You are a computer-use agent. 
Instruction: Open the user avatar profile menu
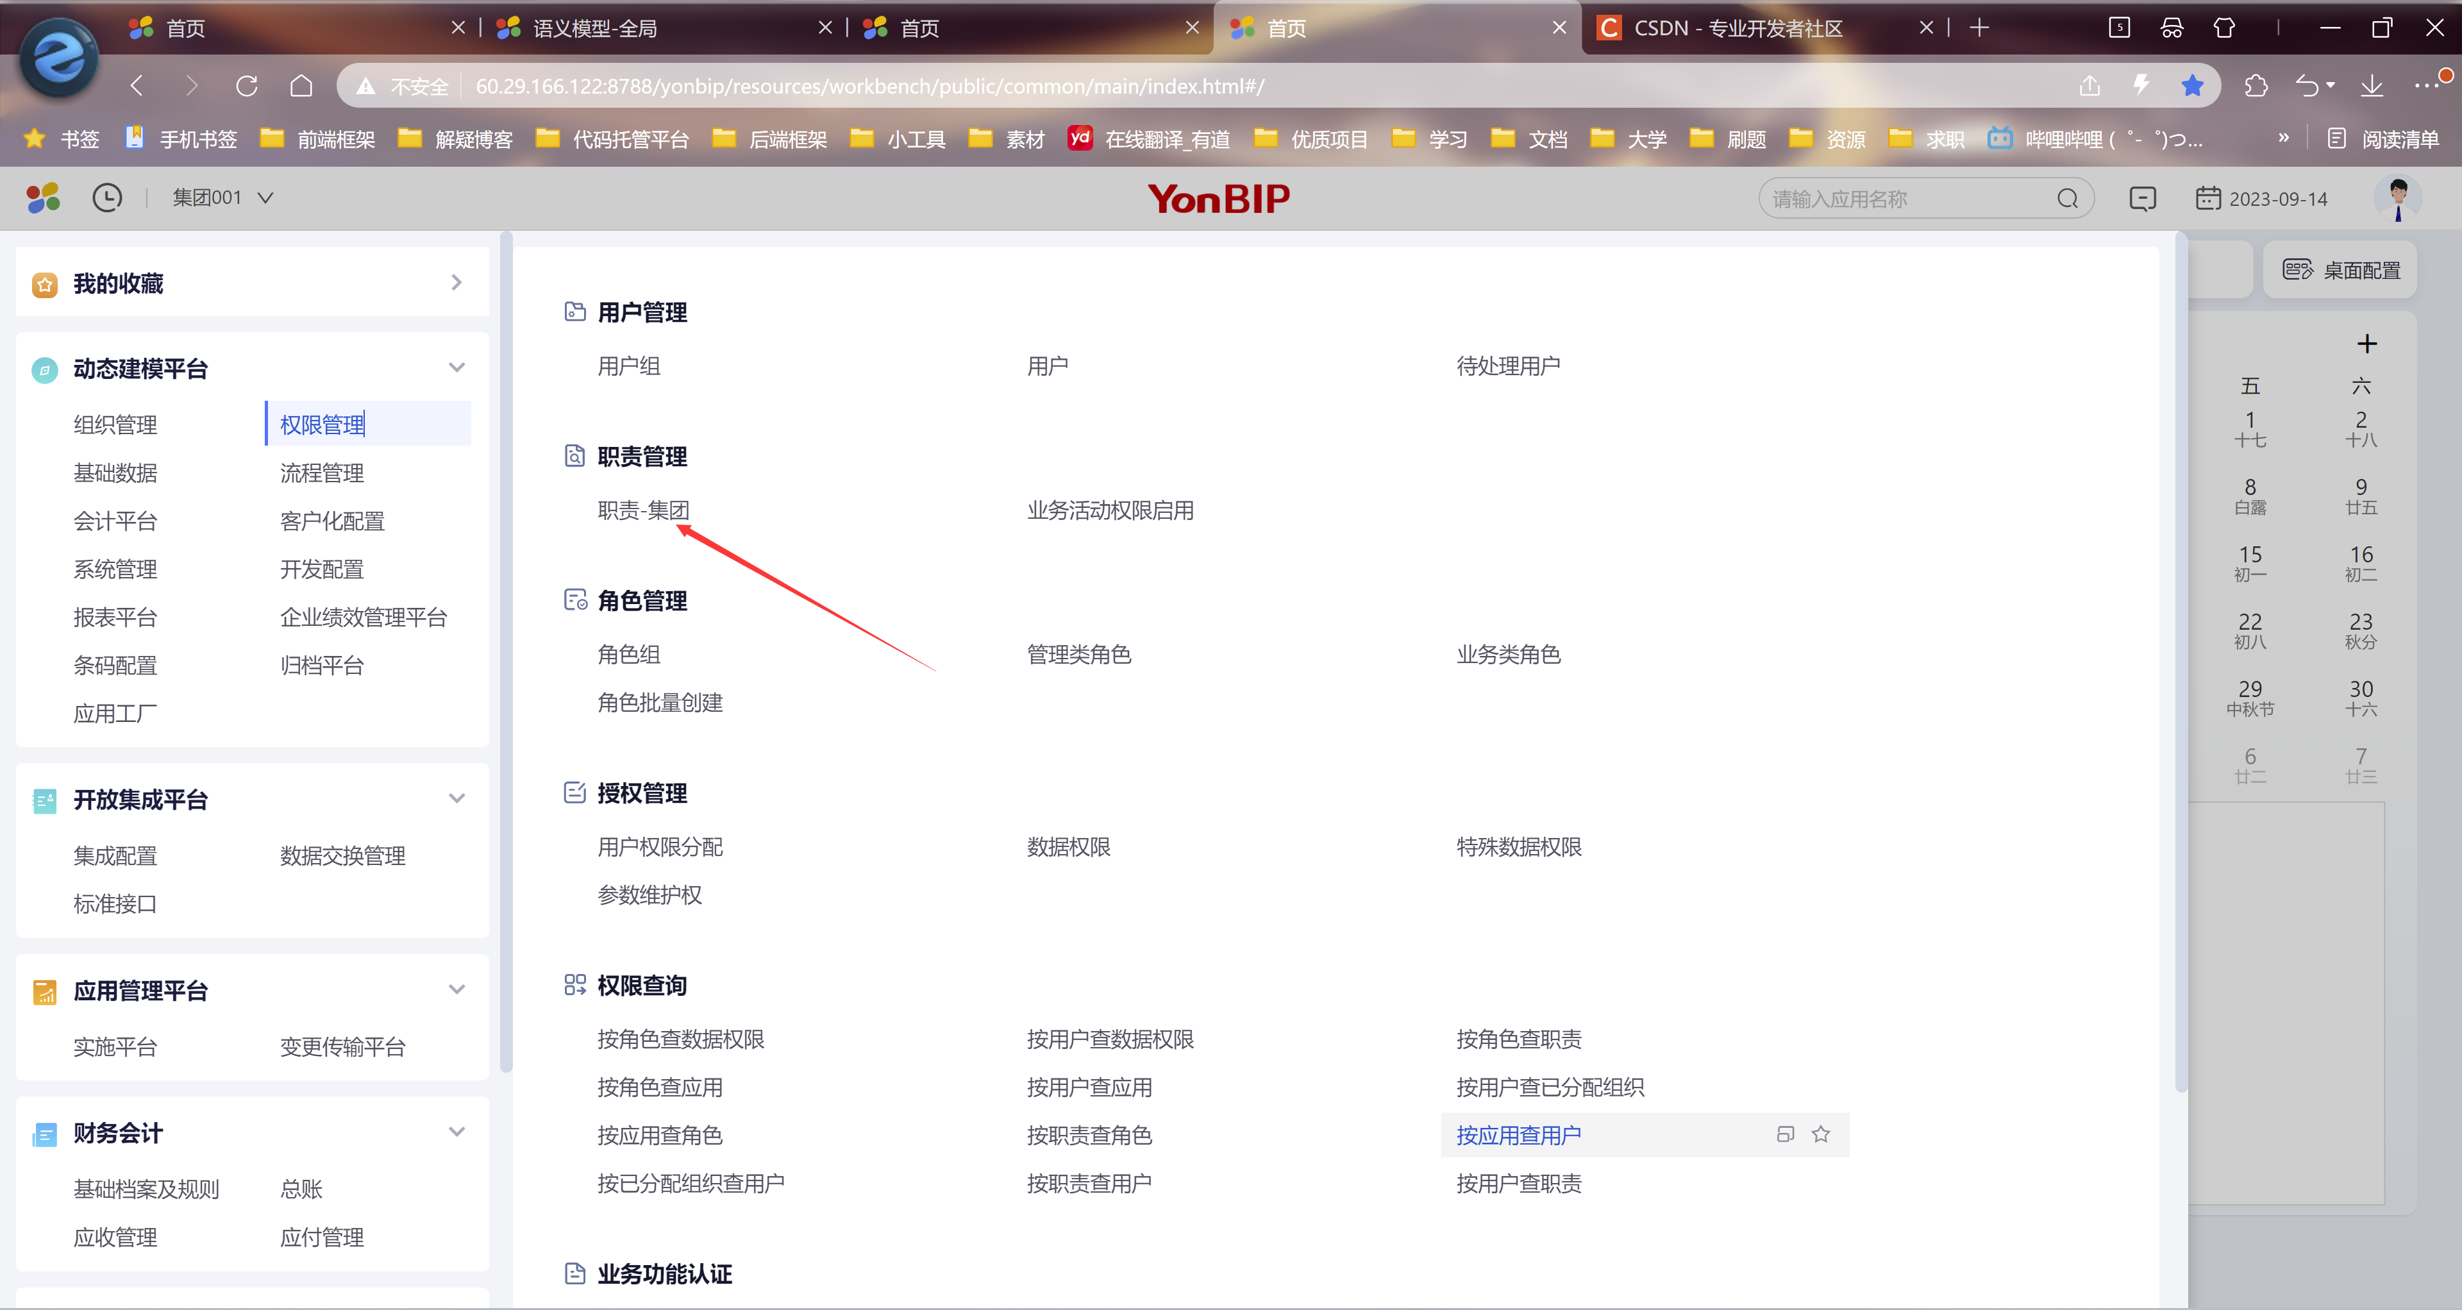point(2397,197)
